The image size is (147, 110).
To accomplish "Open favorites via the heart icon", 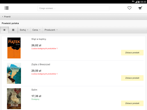I will pos(129,8).
